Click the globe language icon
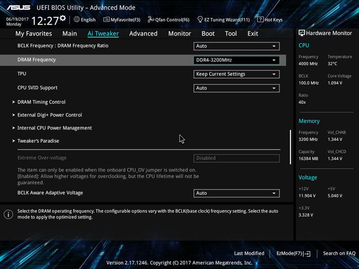The image size is (359, 269). pos(77,19)
